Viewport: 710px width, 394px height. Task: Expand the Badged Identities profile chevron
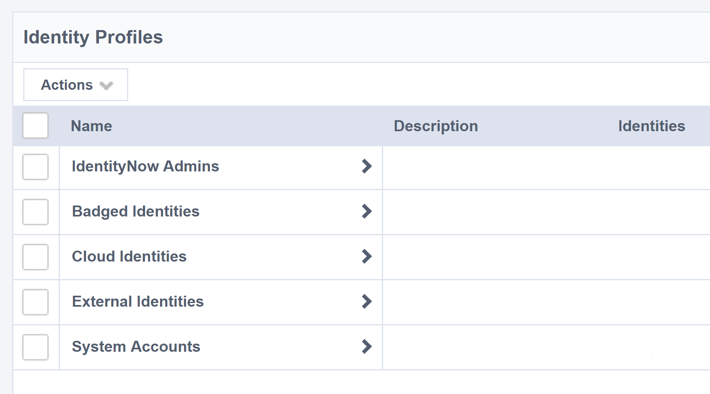tap(367, 211)
